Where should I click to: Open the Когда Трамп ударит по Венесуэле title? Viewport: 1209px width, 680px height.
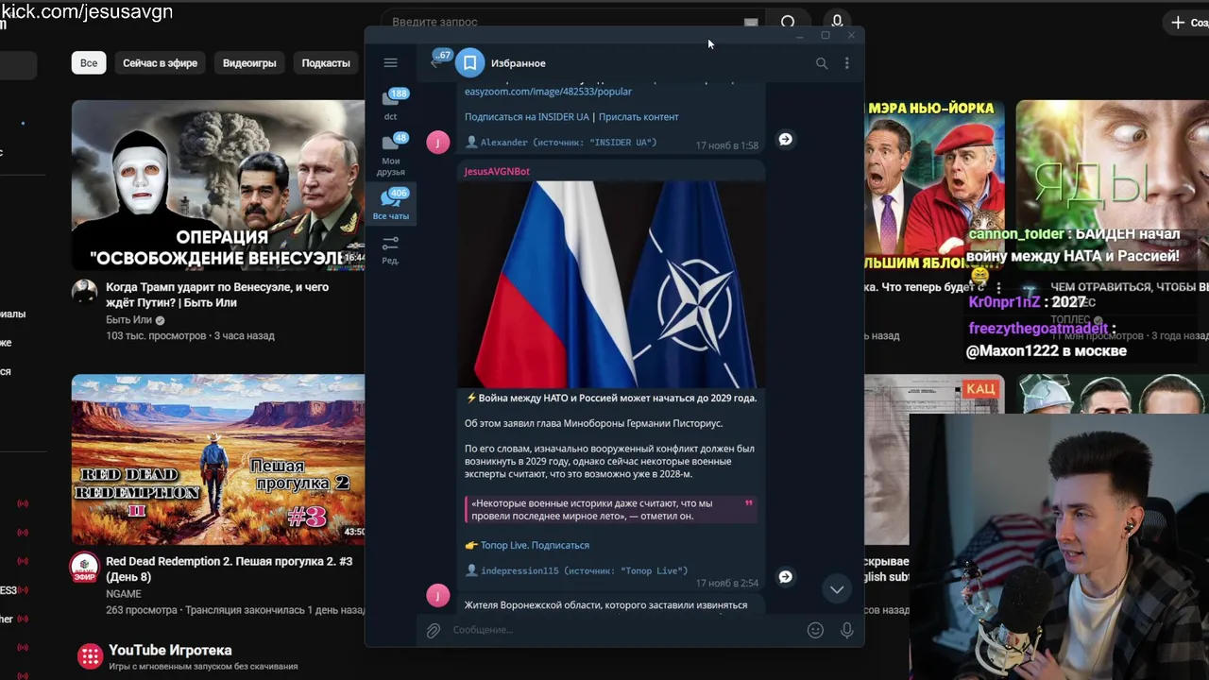(x=217, y=295)
